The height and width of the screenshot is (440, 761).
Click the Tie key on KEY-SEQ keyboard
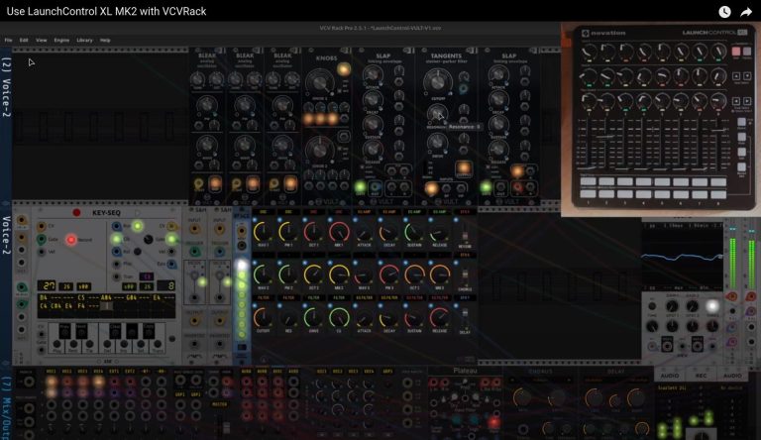pyautogui.click(x=90, y=345)
